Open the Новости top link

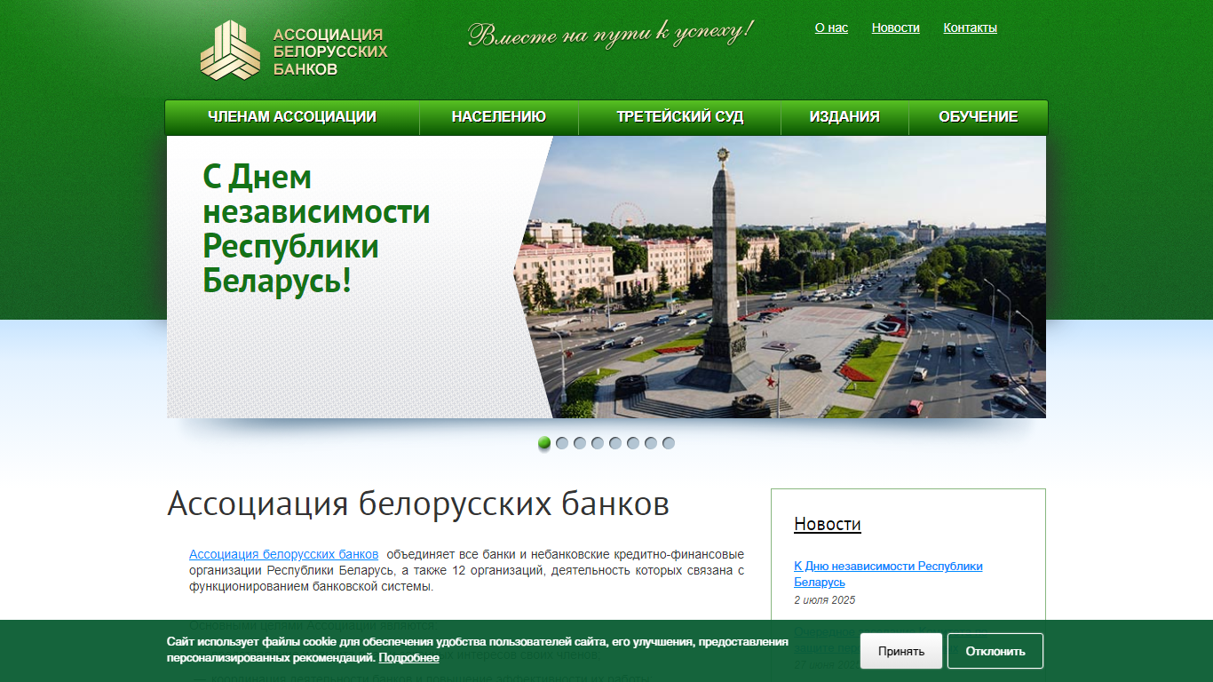(x=895, y=28)
